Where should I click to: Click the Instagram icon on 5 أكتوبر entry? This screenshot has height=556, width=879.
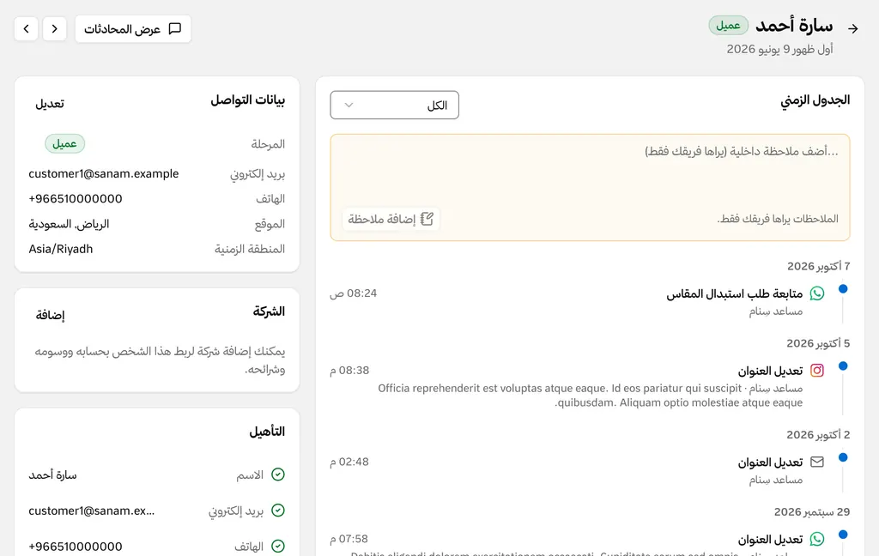point(817,371)
